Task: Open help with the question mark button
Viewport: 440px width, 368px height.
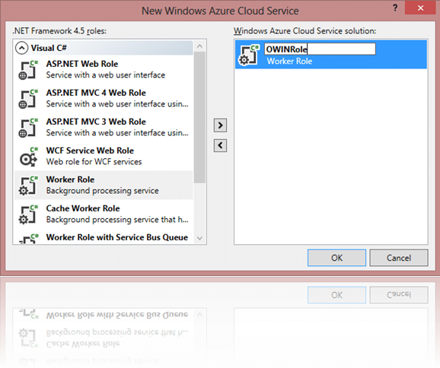Action: pyautogui.click(x=395, y=8)
